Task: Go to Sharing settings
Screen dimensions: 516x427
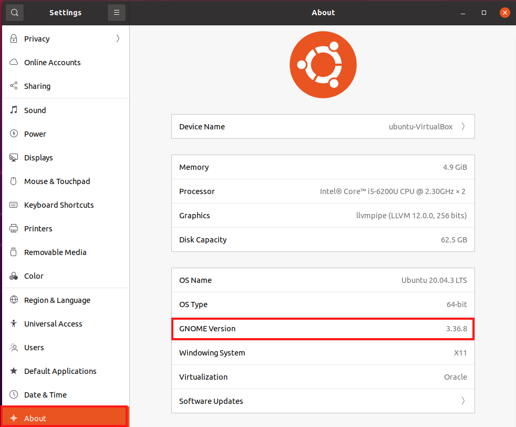Action: click(x=66, y=86)
